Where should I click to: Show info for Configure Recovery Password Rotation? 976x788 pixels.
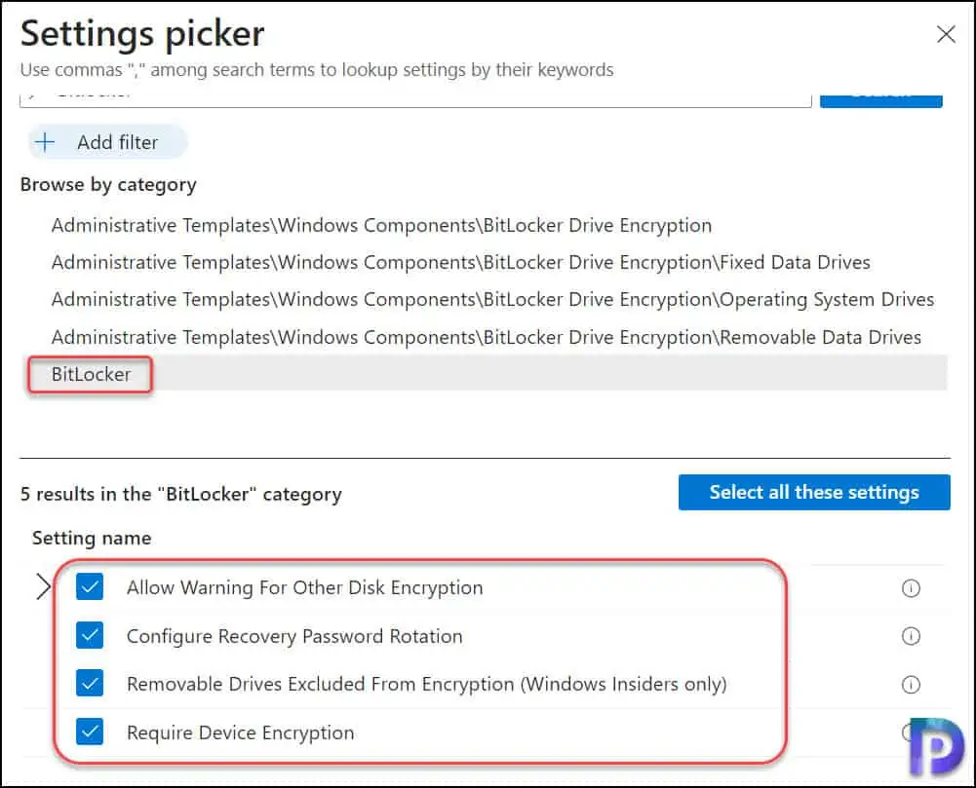pyautogui.click(x=911, y=636)
